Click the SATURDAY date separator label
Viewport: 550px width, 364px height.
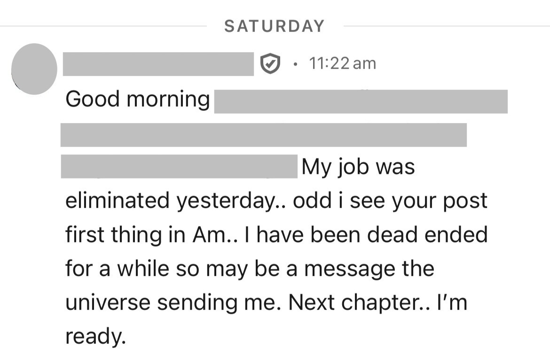[x=275, y=26]
